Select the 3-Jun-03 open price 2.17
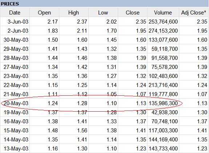Screen dimensions: 209x153 pyautogui.click(x=44, y=22)
